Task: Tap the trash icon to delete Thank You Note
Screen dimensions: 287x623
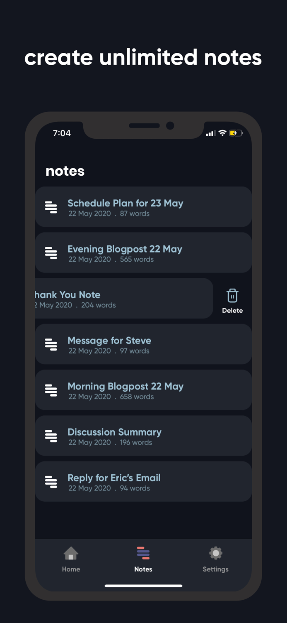Action: (232, 295)
